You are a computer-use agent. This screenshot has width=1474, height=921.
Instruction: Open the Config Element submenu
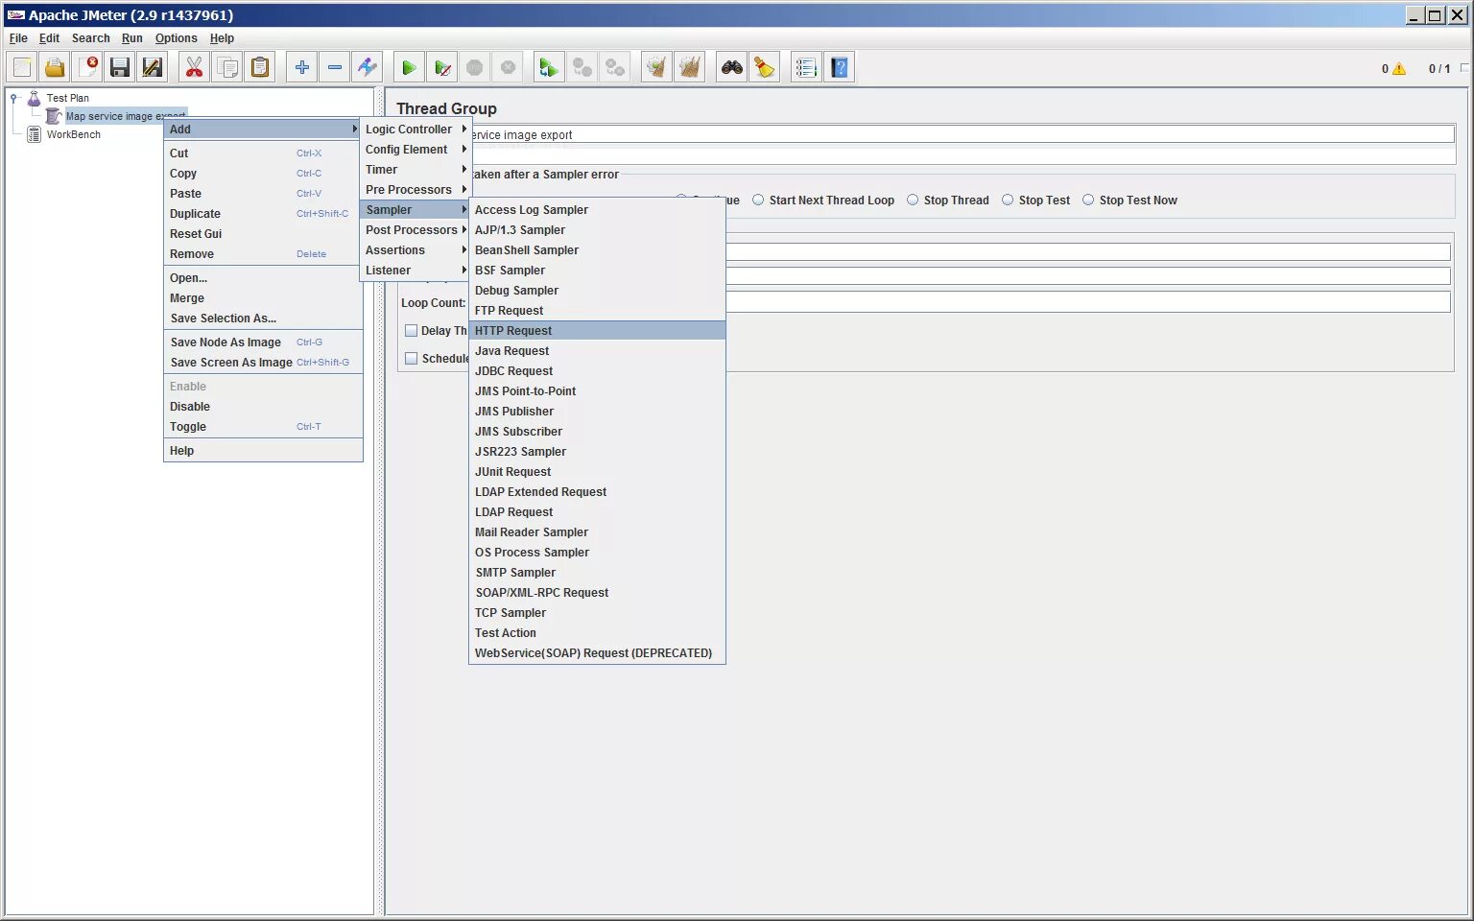[x=416, y=149]
